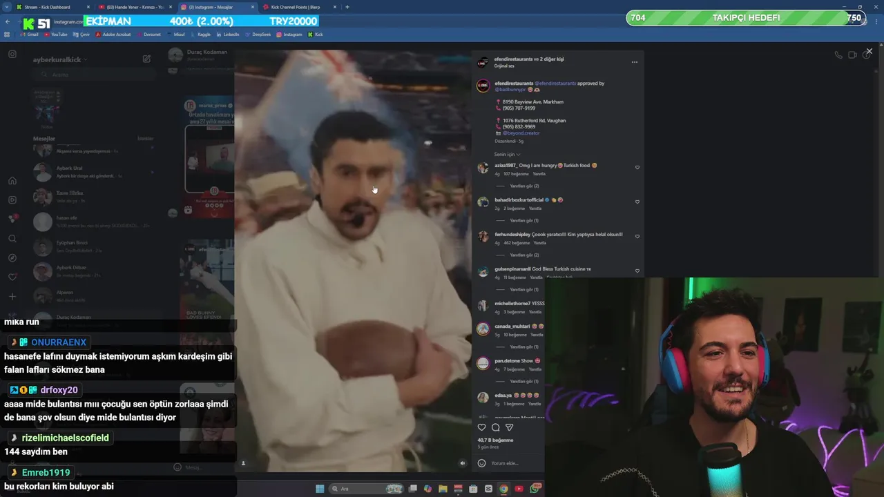
Task: Open a new browser tab
Action: point(347,7)
